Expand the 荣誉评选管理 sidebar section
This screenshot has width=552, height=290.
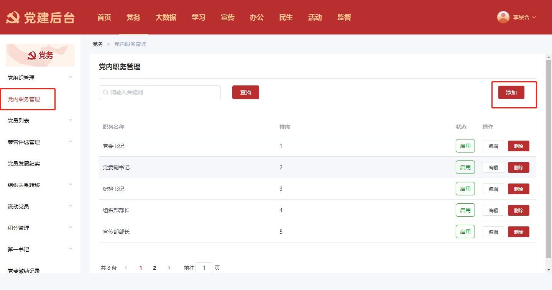coord(71,142)
